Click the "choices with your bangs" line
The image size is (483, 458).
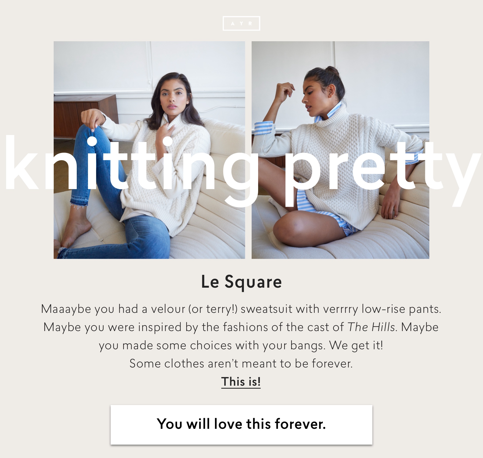coord(241,345)
